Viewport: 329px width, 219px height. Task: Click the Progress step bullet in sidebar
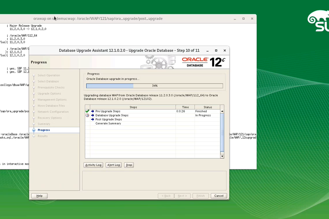[34, 130]
